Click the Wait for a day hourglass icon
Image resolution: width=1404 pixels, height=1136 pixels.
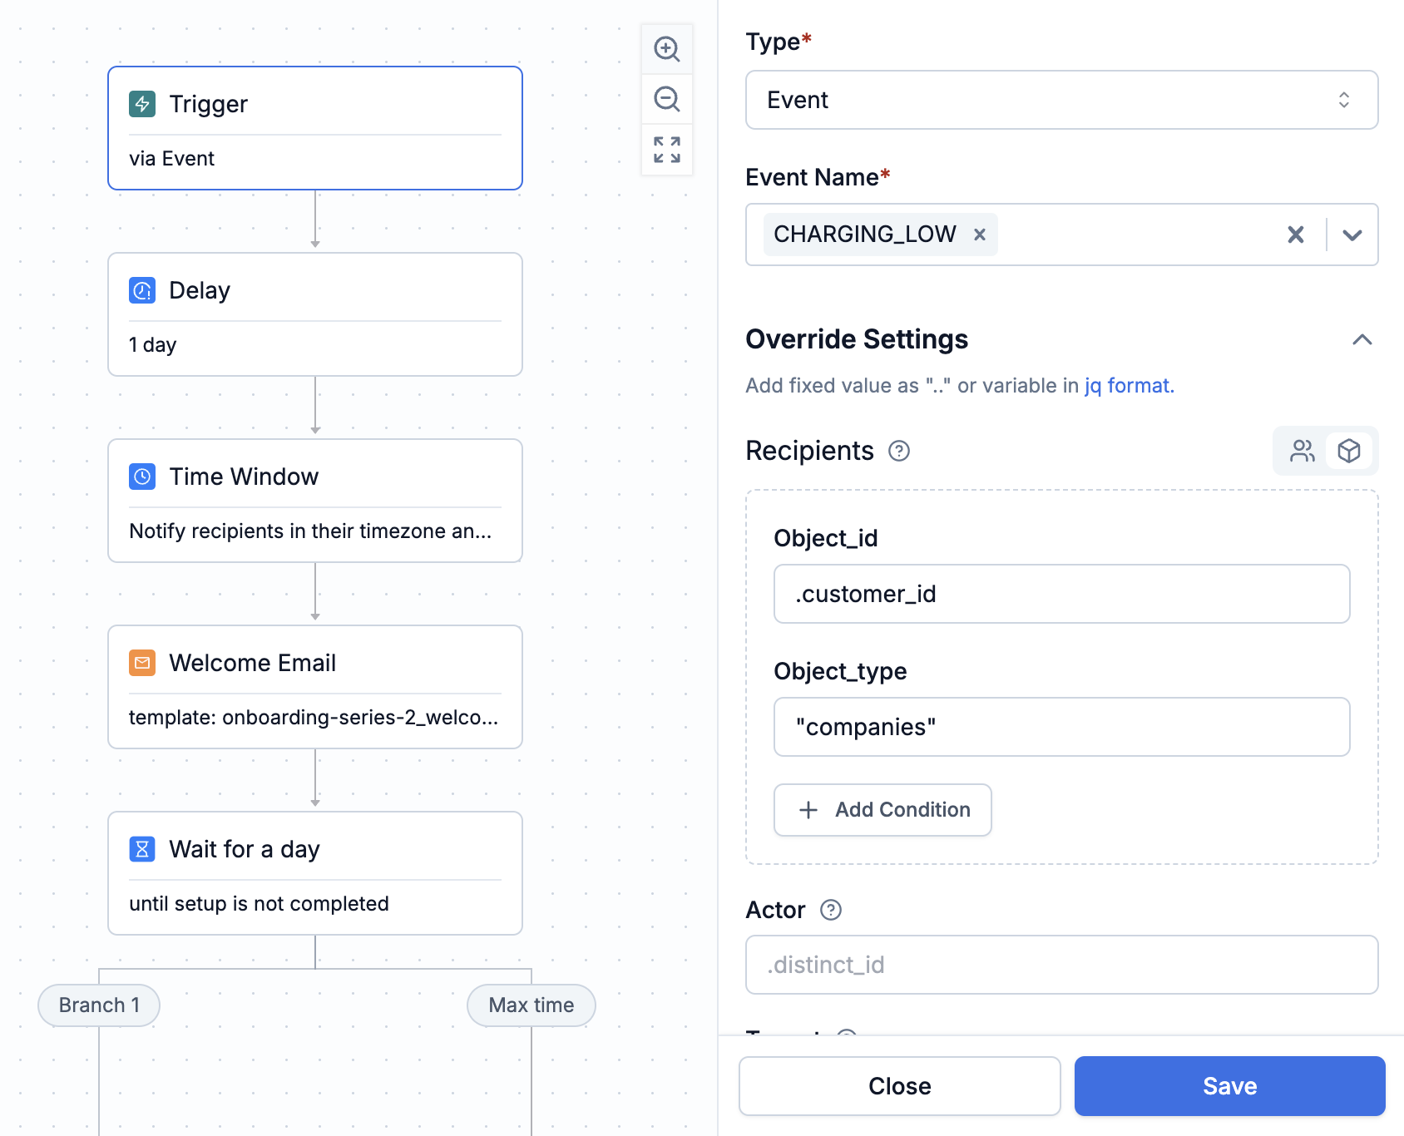pos(142,849)
